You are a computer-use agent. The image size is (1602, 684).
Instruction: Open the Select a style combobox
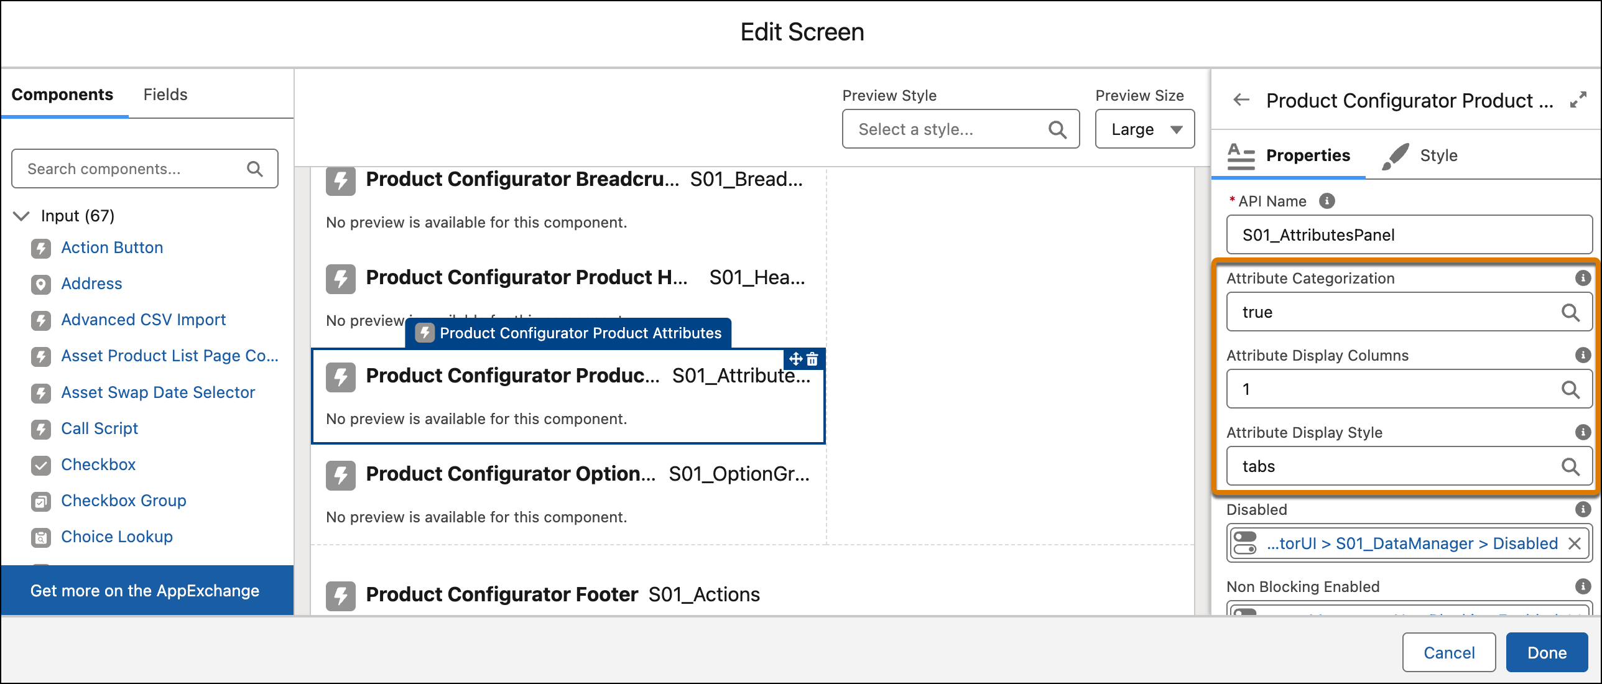click(x=960, y=129)
